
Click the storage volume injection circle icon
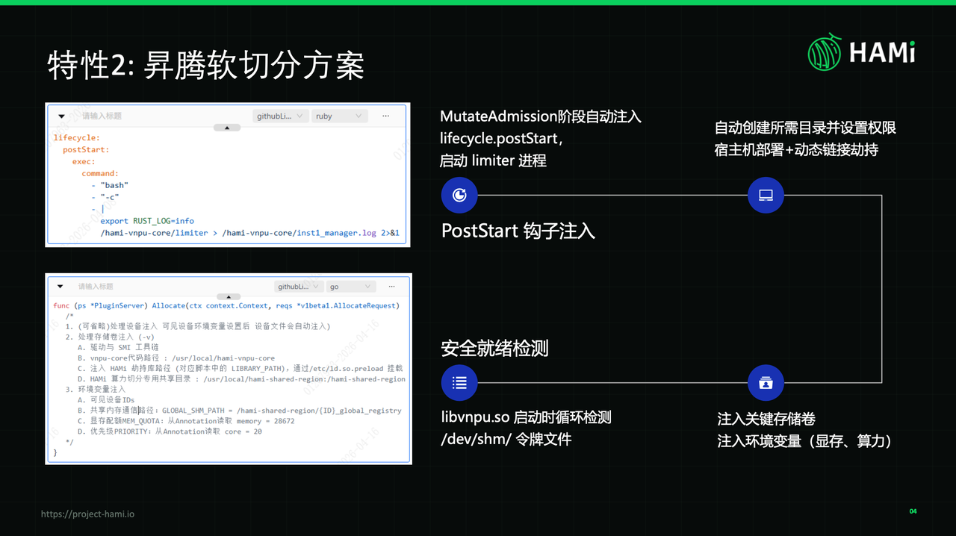point(766,383)
